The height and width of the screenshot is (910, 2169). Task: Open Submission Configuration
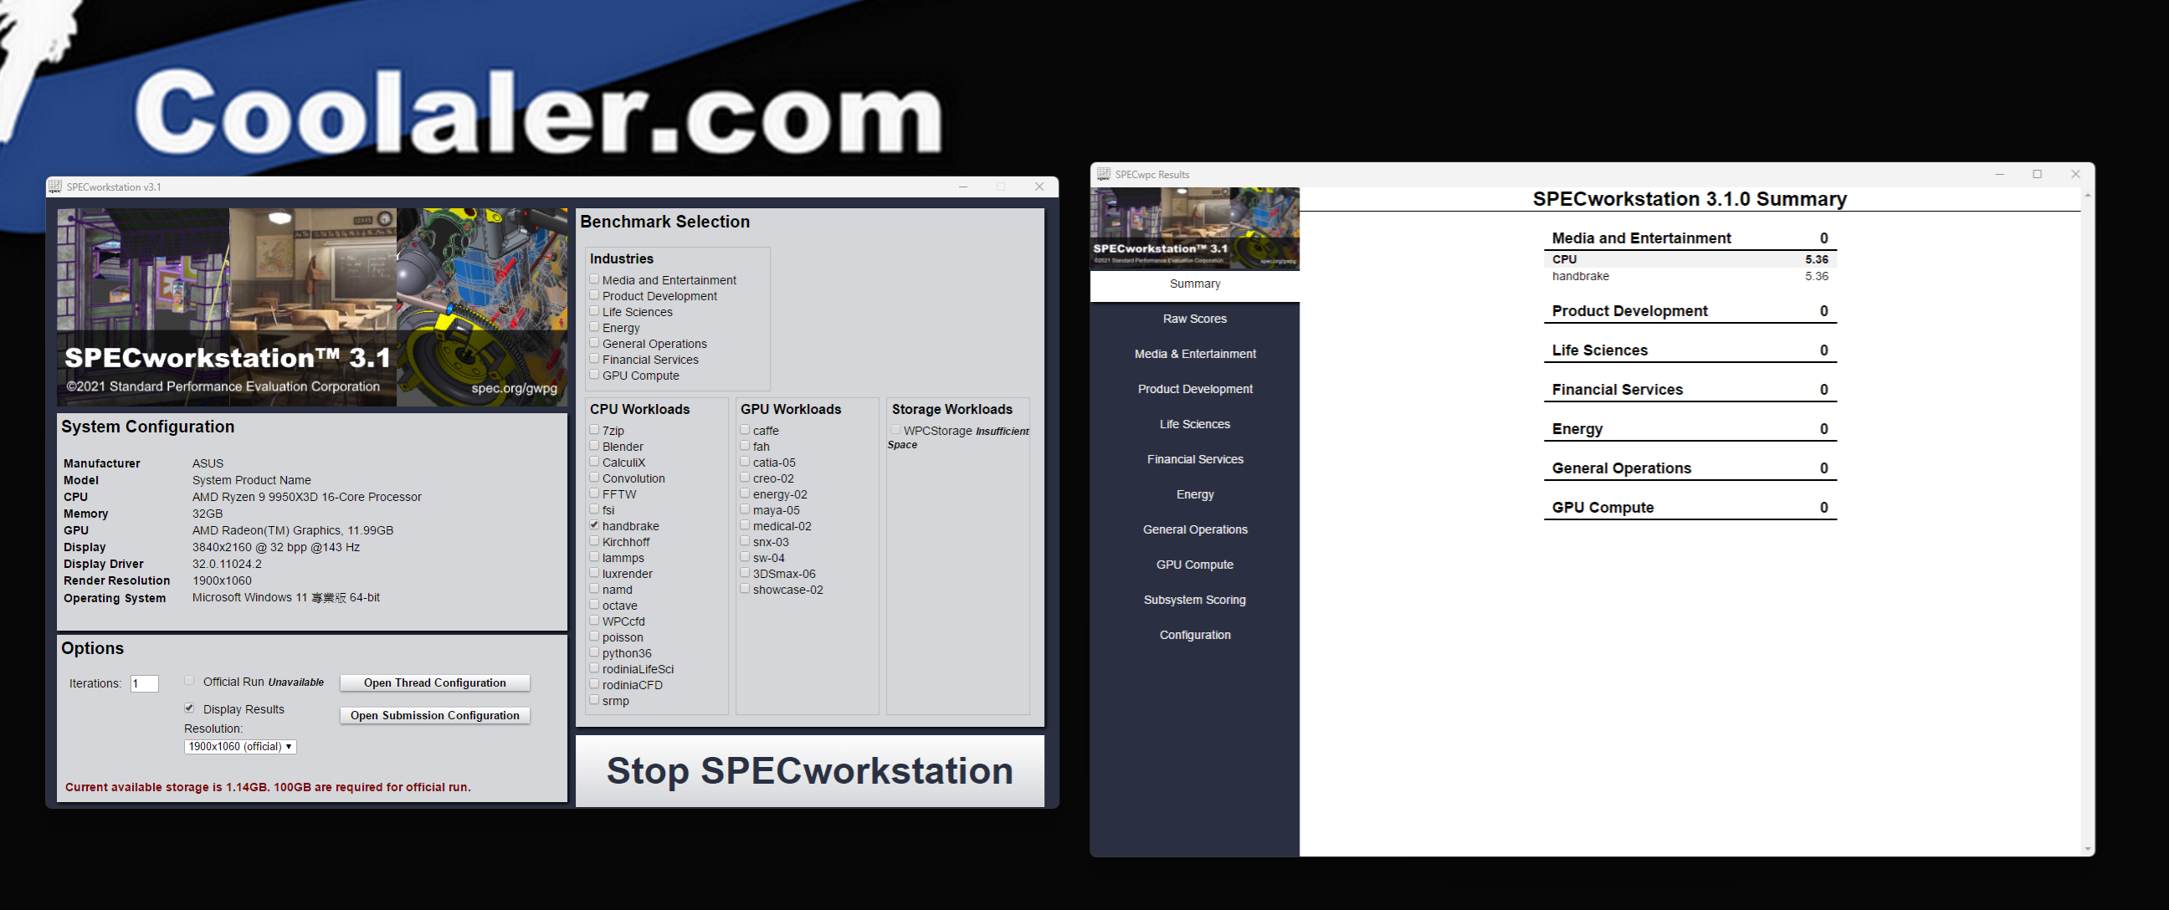tap(434, 716)
